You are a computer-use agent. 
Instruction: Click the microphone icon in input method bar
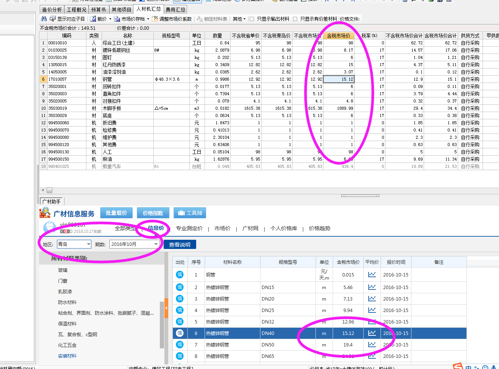click(x=493, y=367)
